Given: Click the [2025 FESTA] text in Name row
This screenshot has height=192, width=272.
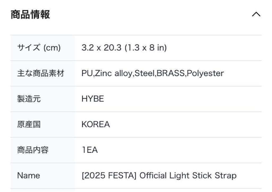Looking at the screenshot, I should pyautogui.click(x=109, y=176).
